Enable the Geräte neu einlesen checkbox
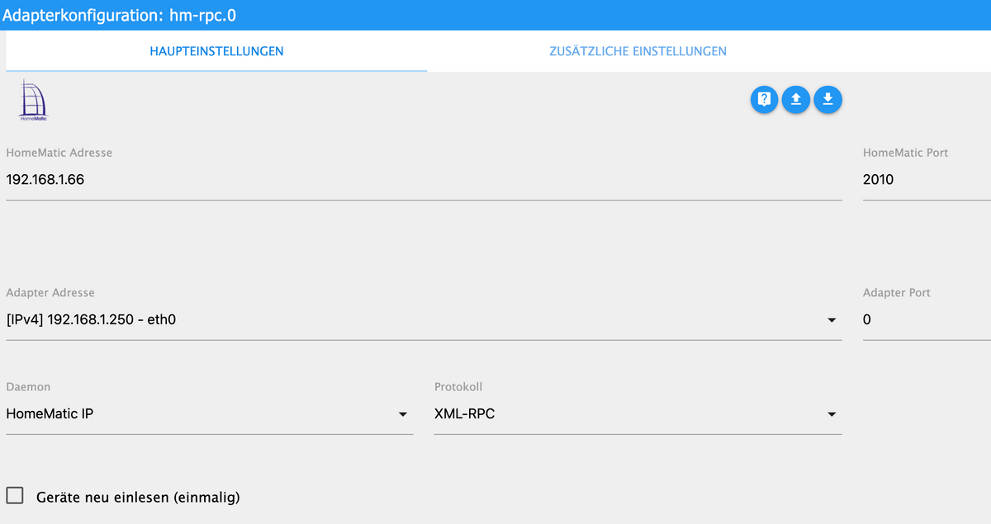Screen dimensions: 991x524 (15, 495)
